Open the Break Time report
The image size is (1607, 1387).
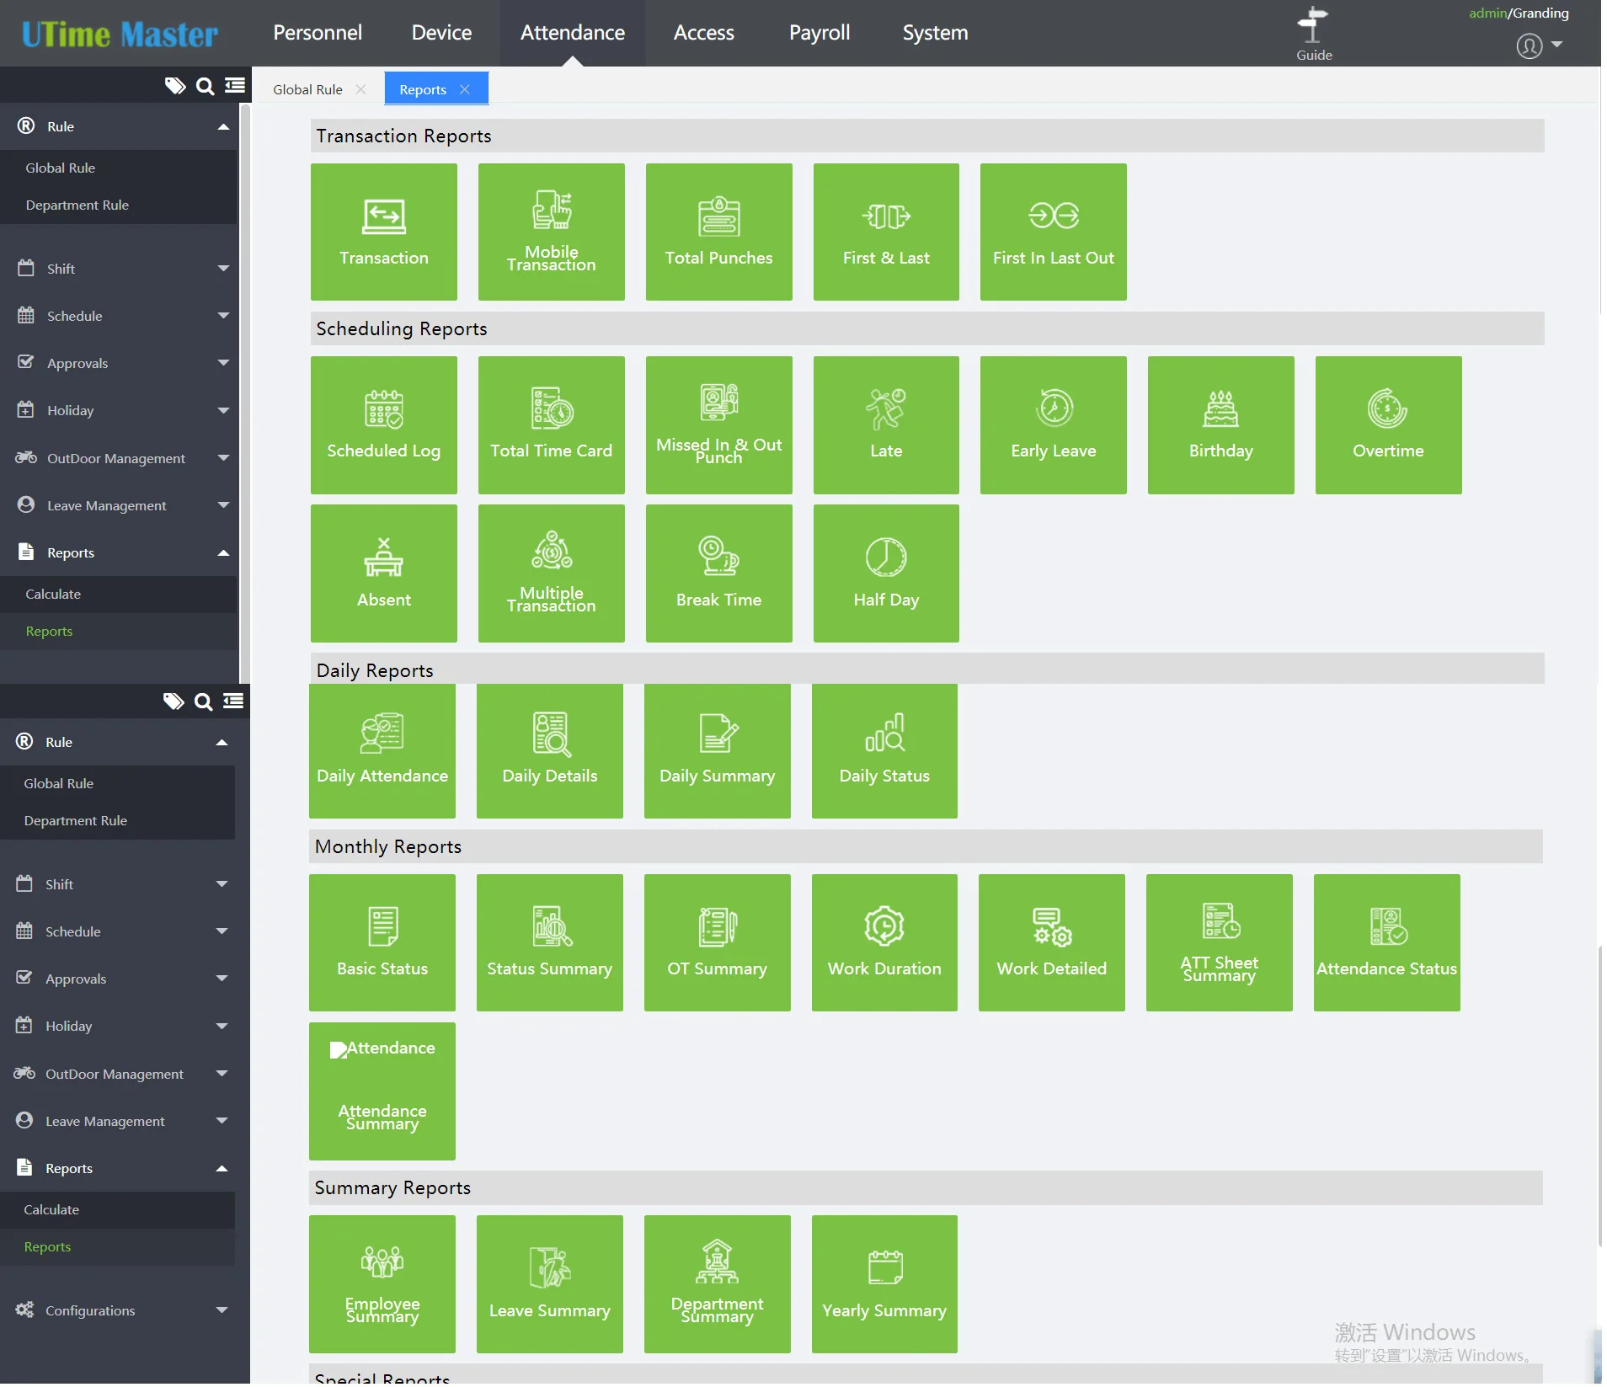[718, 573]
